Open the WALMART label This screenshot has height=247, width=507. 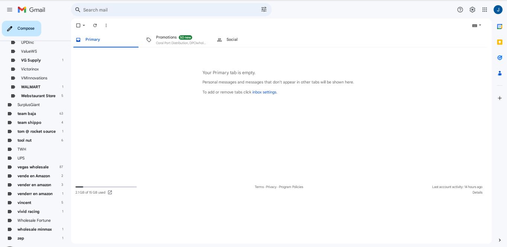click(31, 87)
